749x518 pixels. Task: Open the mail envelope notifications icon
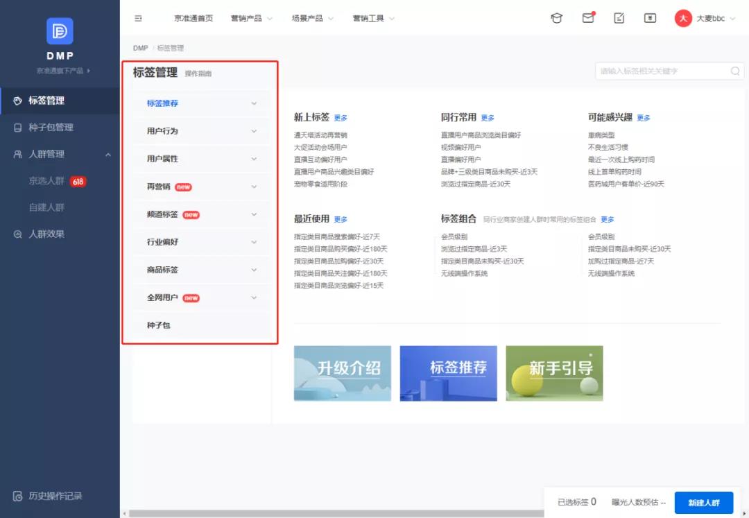coord(588,18)
